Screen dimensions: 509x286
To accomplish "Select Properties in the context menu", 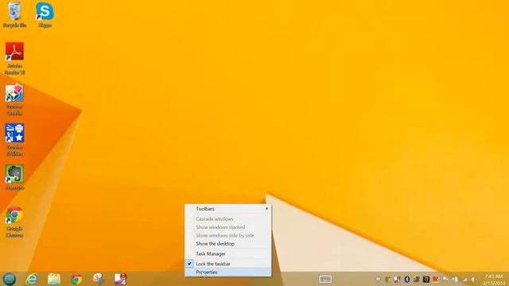I will point(228,272).
